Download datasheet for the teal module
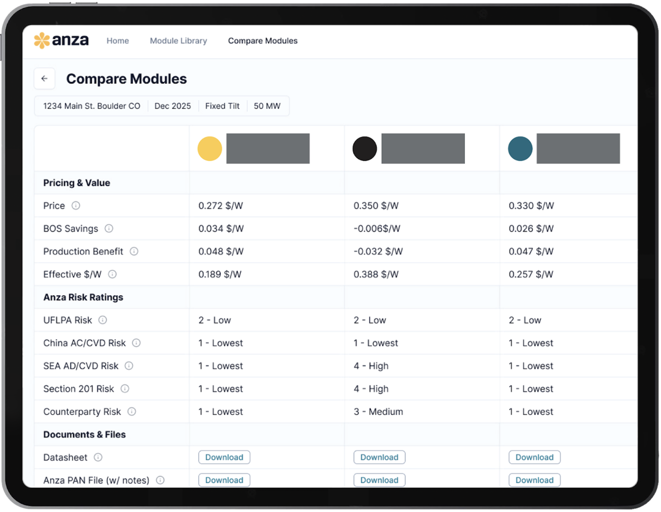 (x=535, y=457)
